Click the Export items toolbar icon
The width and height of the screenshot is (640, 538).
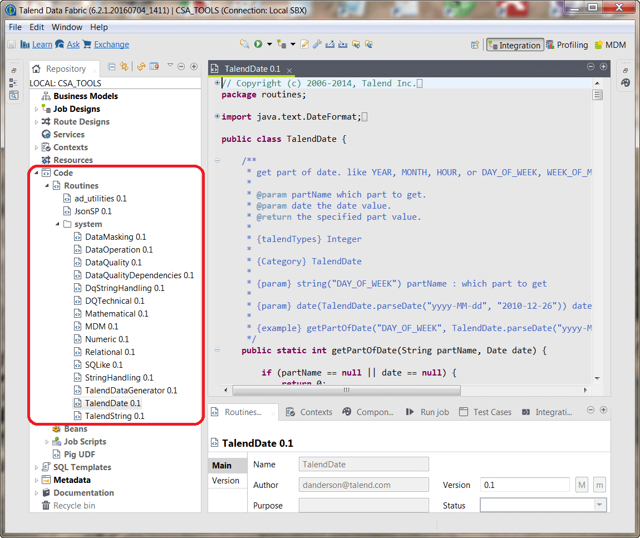329,43
